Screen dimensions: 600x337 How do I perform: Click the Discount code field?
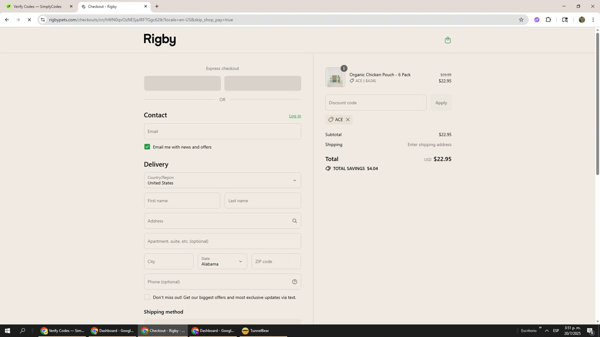376,103
